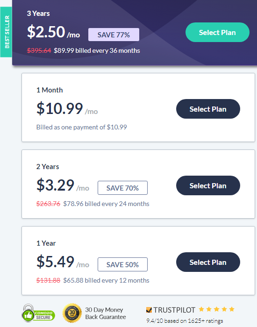This screenshot has height=327, width=257.
Task: Open the TRUSTPILOT text link
Action: coord(174,310)
